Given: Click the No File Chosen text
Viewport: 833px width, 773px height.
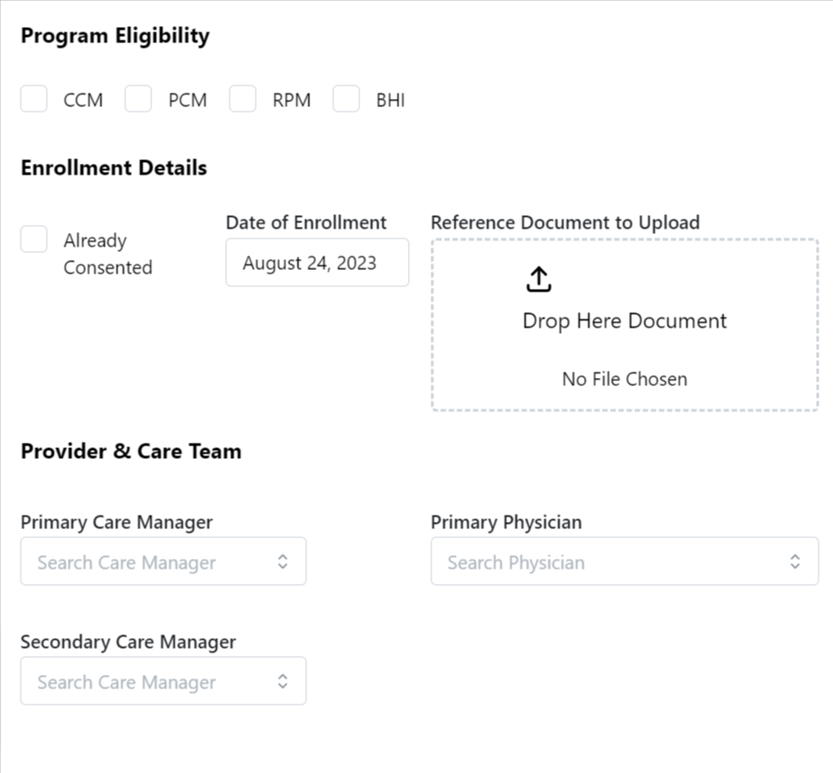Looking at the screenshot, I should [x=624, y=379].
